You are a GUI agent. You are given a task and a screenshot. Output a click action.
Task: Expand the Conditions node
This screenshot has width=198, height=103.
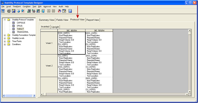point(5,44)
